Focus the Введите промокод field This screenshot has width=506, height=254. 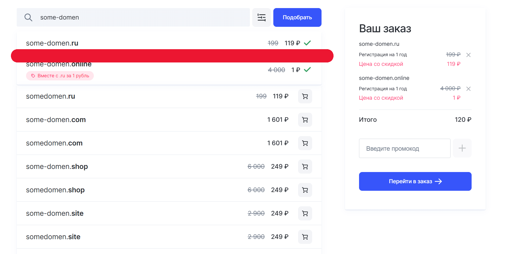pos(405,148)
